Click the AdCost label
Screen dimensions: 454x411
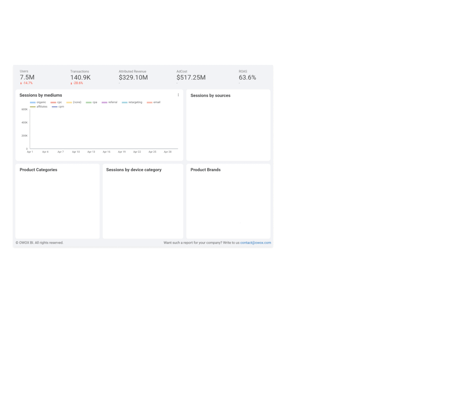[x=182, y=72]
